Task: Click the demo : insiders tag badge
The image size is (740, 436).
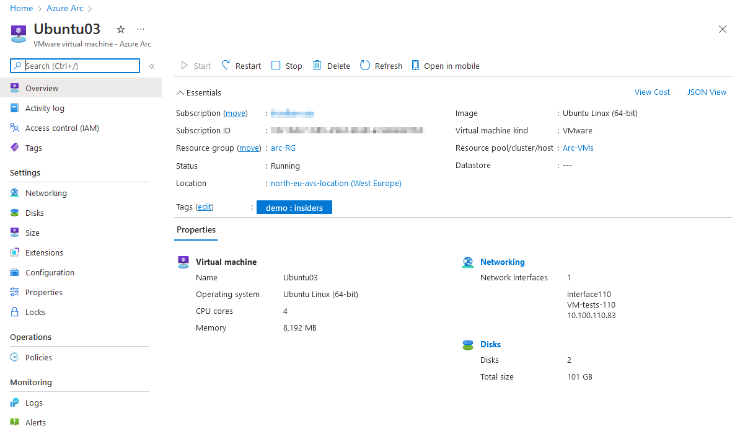Action: 294,207
